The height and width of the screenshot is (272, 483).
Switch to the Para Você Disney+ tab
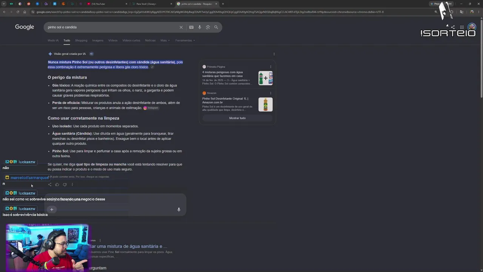152,4
